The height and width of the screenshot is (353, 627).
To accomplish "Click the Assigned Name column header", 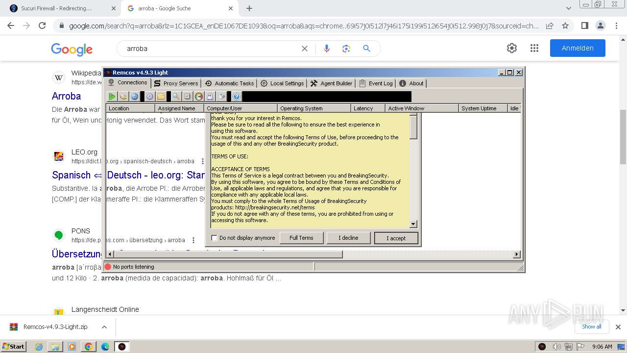I will pos(179,108).
